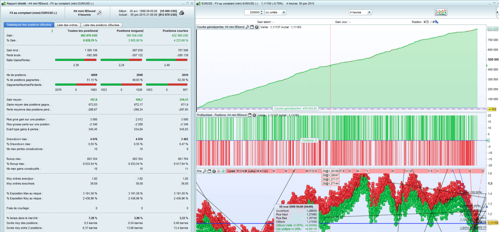Screen dimensions: 502x232
Task: Open the (x) unités dropdown
Action: (x=275, y=13)
